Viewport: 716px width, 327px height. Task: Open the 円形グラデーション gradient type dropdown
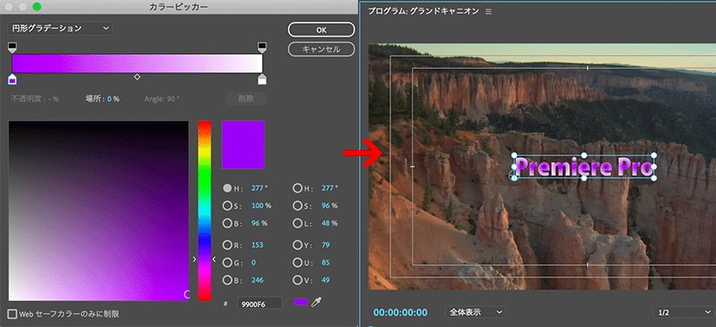pos(60,28)
